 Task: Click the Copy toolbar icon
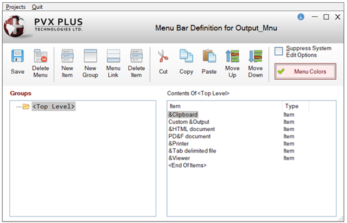(x=186, y=57)
